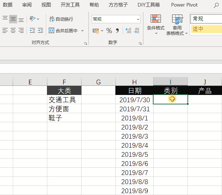Click the search magnifier icon
The image size is (222, 195).
click(216, 5)
